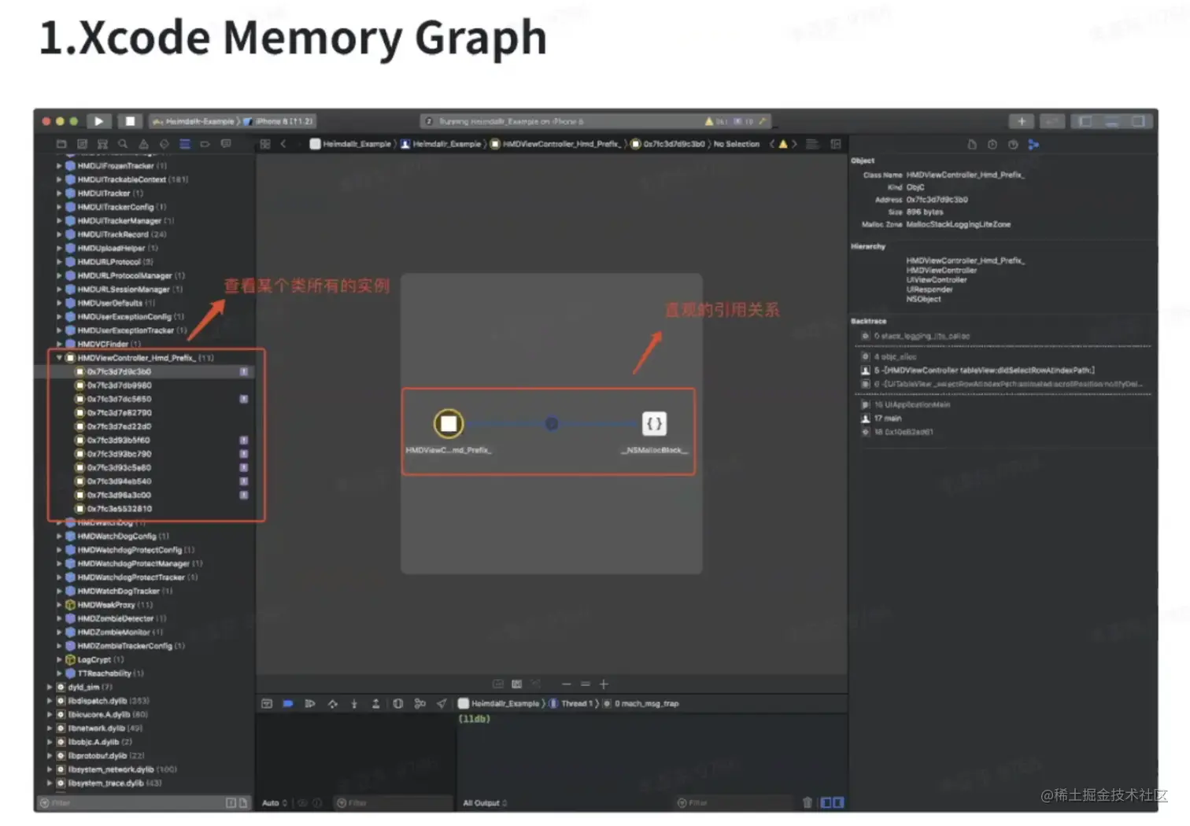The height and width of the screenshot is (826, 1190).
Task: Expand HMDUIFrozenTracker class
Action: click(x=59, y=166)
